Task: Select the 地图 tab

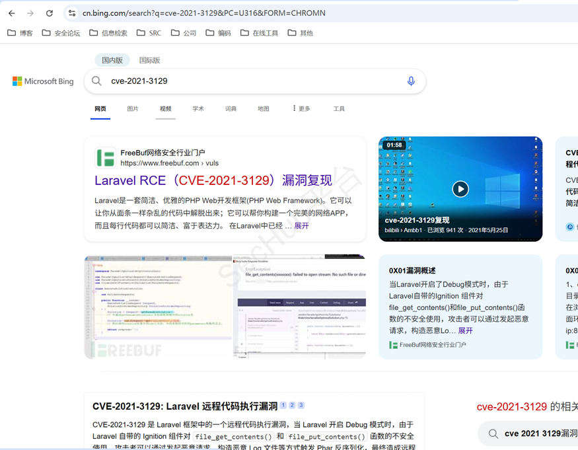Action: click(263, 109)
